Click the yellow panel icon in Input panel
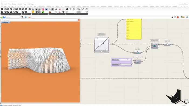Image resolution: width=189 pixels, height=106 pixels. point(33,12)
